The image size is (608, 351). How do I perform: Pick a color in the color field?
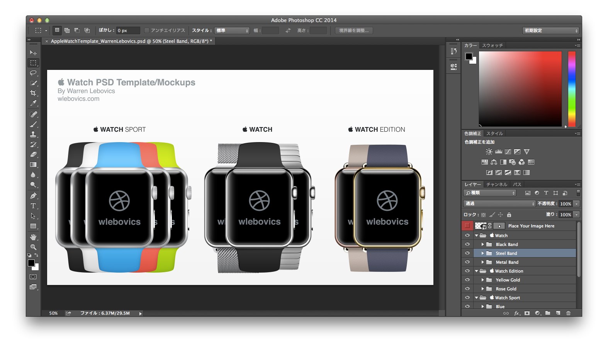click(520, 88)
